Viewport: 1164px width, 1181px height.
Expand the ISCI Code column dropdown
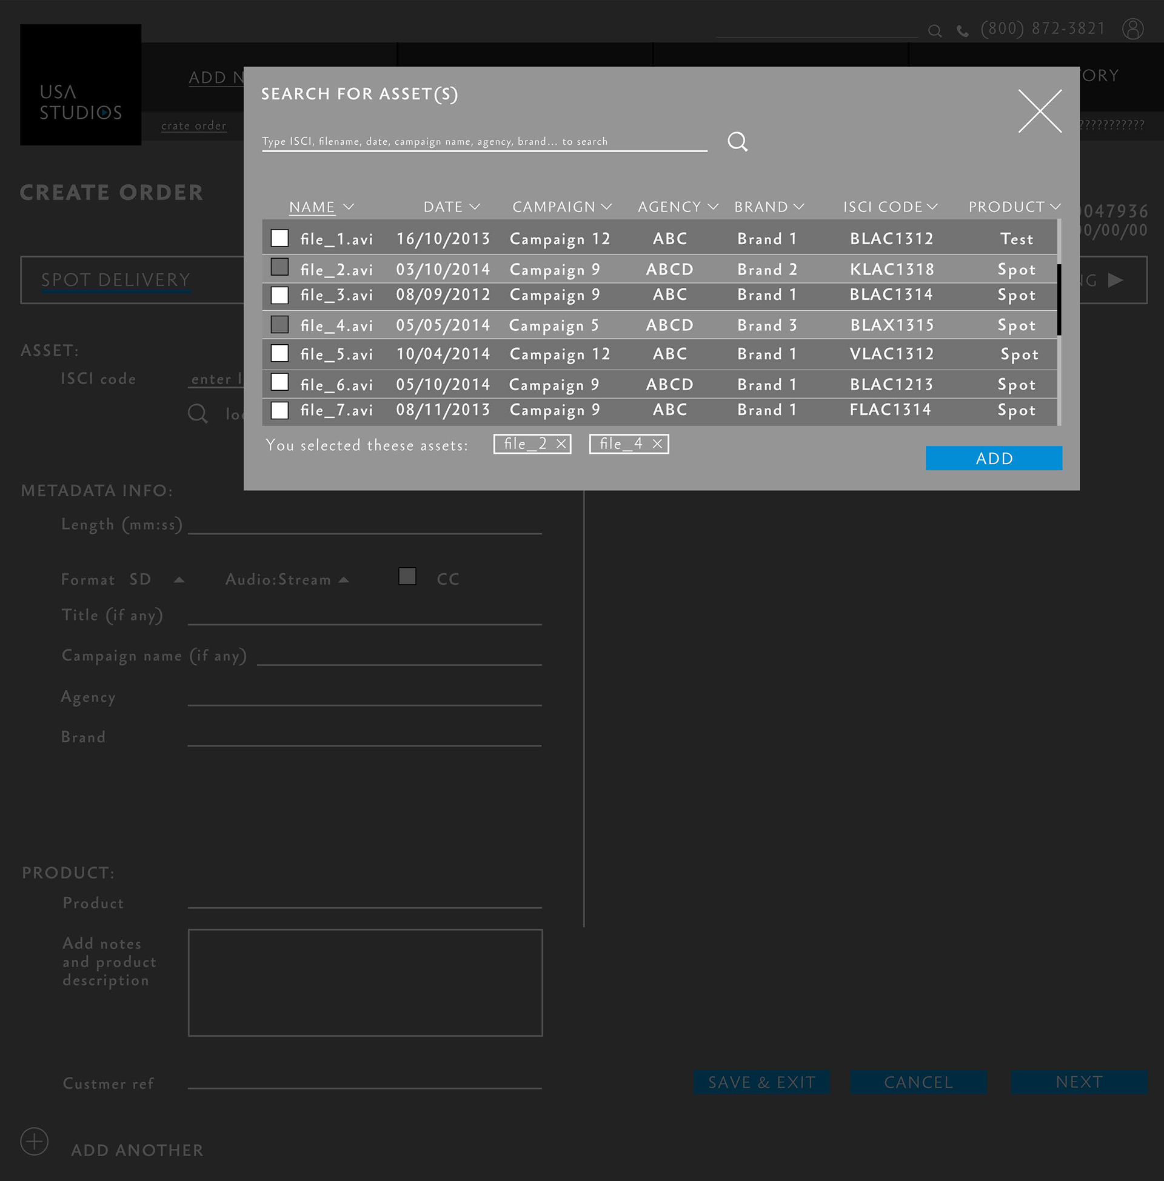click(932, 207)
